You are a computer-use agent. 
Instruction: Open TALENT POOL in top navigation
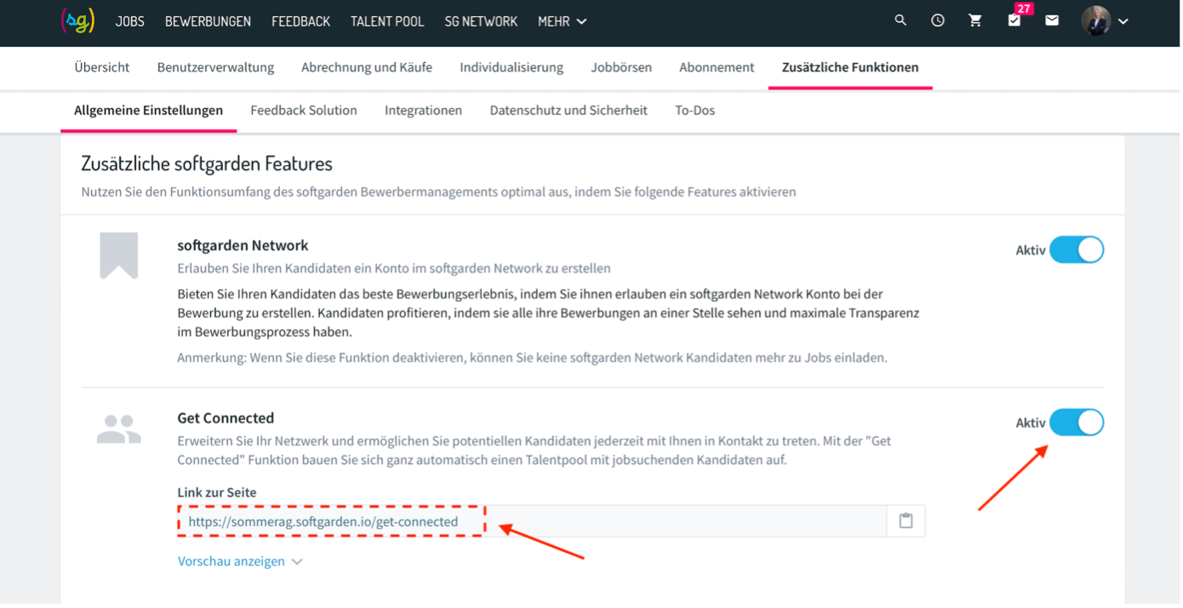point(387,21)
